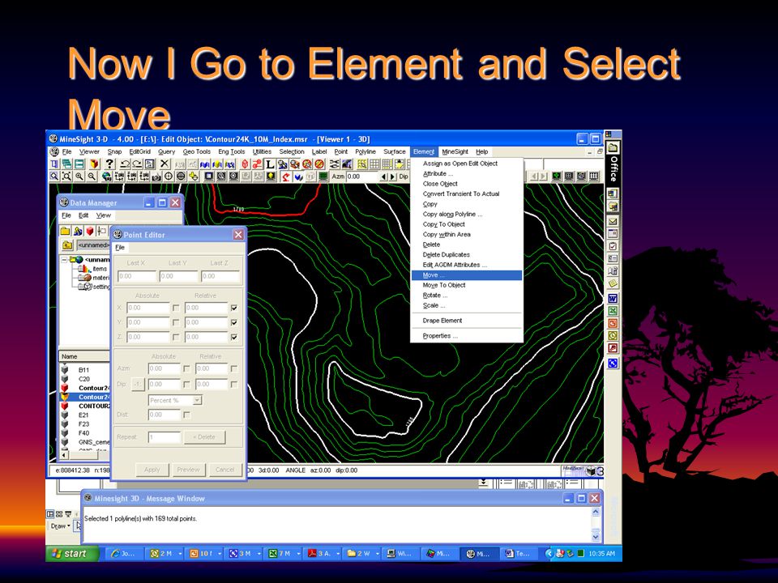Open the Data Manager View menu

pos(103,215)
